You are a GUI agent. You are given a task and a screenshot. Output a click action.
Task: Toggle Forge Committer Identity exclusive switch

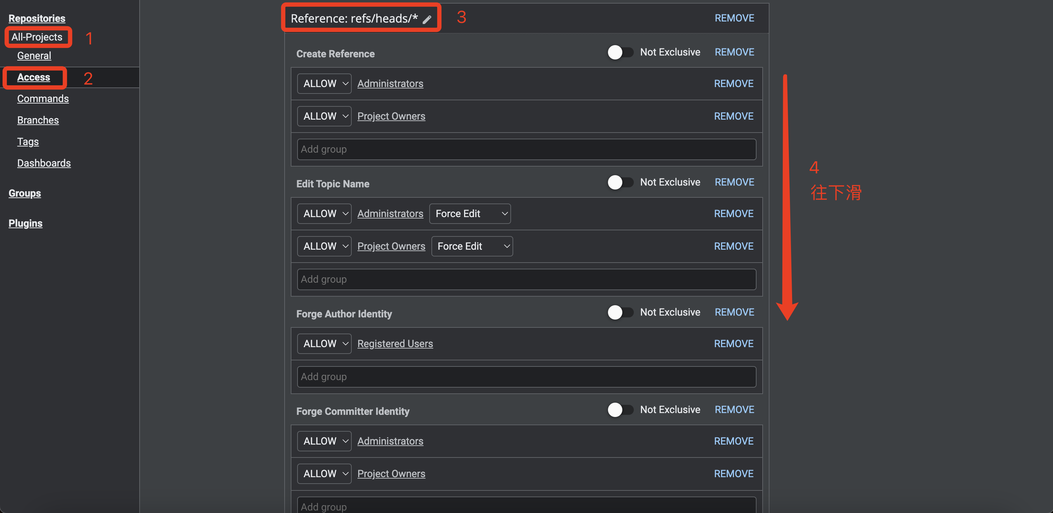click(x=620, y=409)
